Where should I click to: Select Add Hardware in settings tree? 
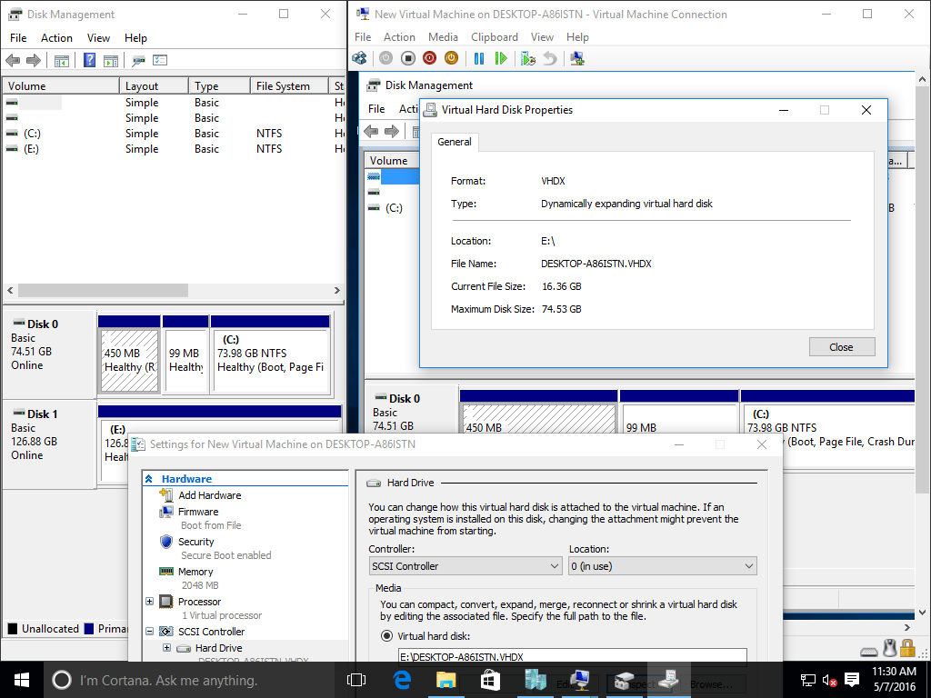pyautogui.click(x=210, y=495)
